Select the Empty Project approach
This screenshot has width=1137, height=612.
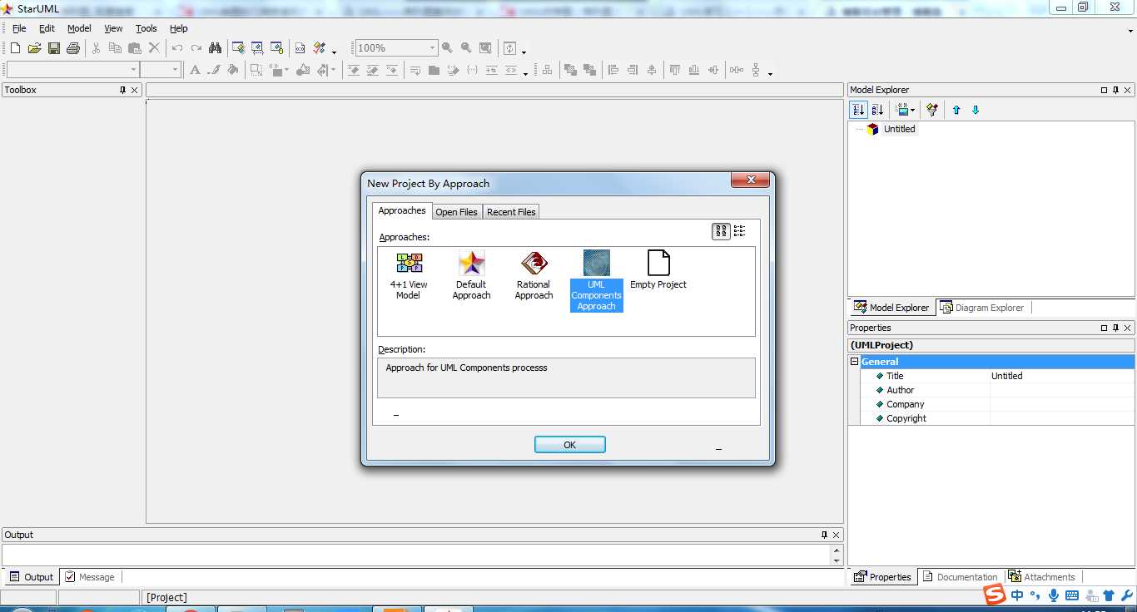tap(658, 269)
